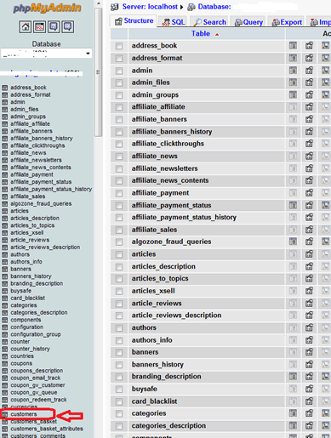Open the buysafe table name
The image size is (331, 438).
tap(145, 389)
